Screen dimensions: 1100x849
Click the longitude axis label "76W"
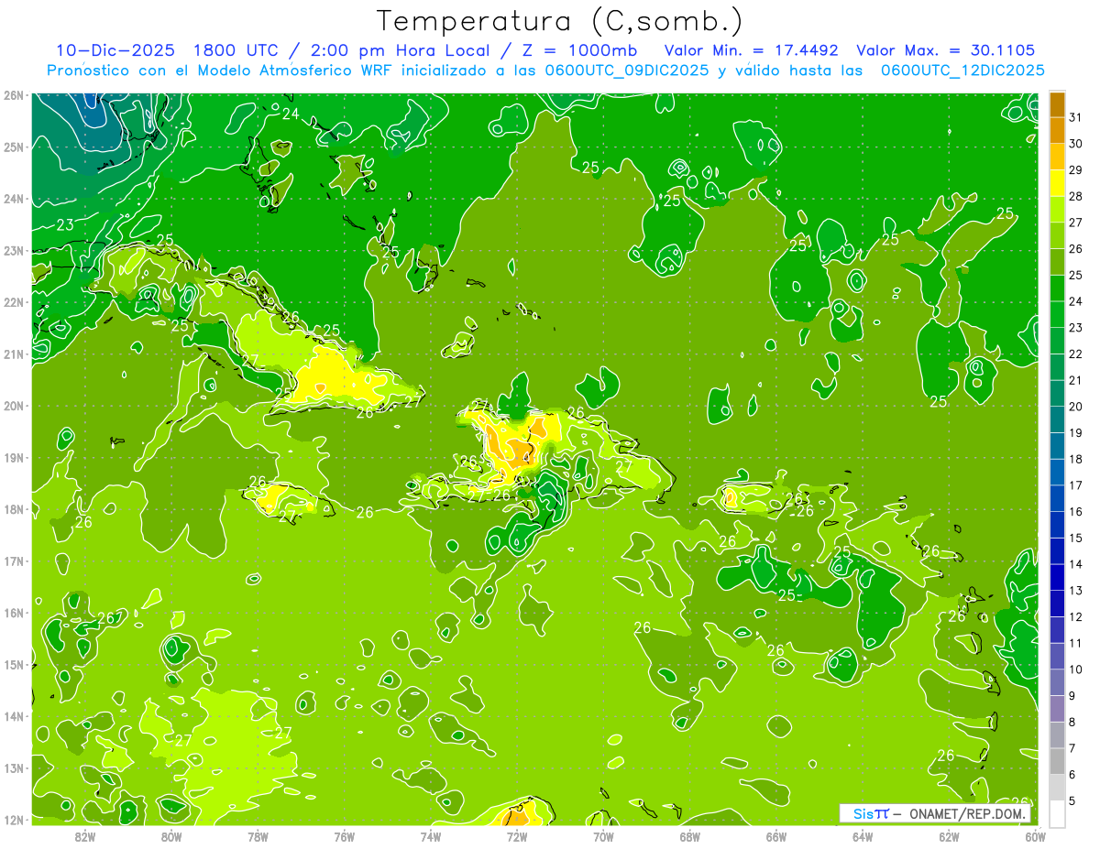(x=344, y=836)
